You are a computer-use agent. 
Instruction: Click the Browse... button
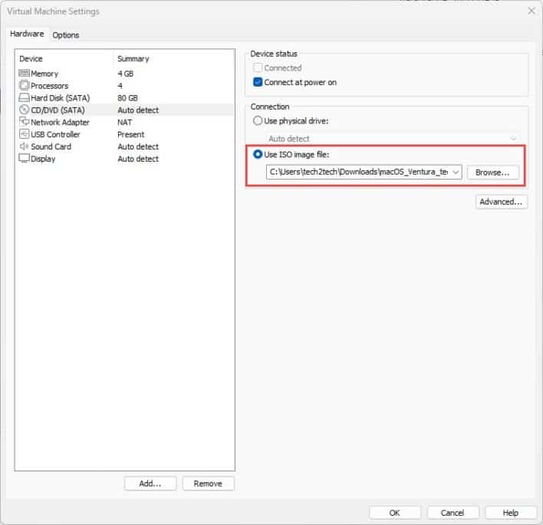(492, 172)
